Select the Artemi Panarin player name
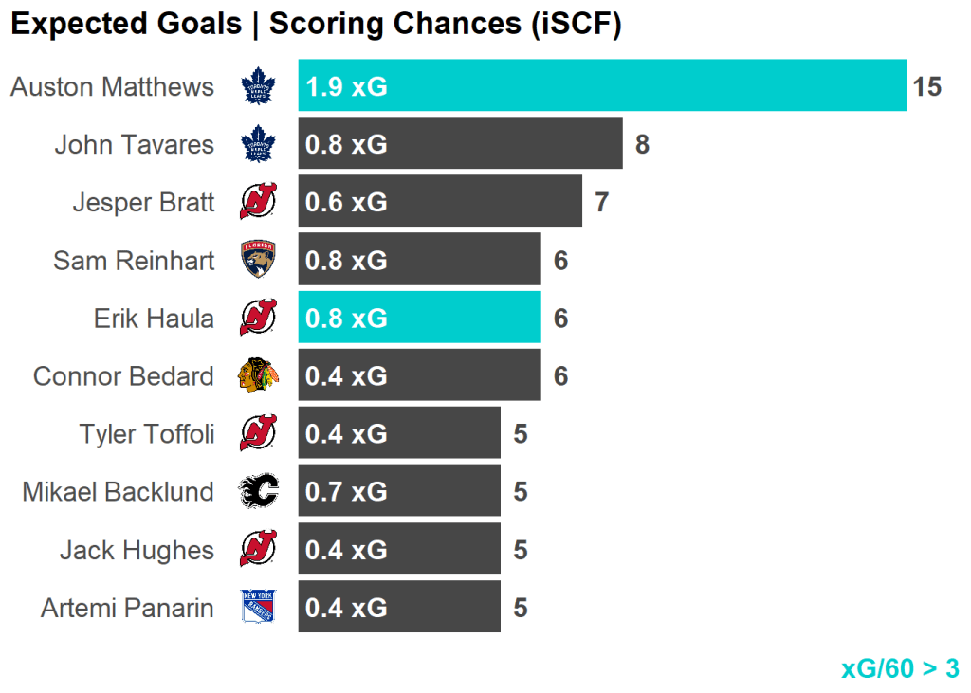This screenshot has height=693, width=971. pyautogui.click(x=127, y=608)
